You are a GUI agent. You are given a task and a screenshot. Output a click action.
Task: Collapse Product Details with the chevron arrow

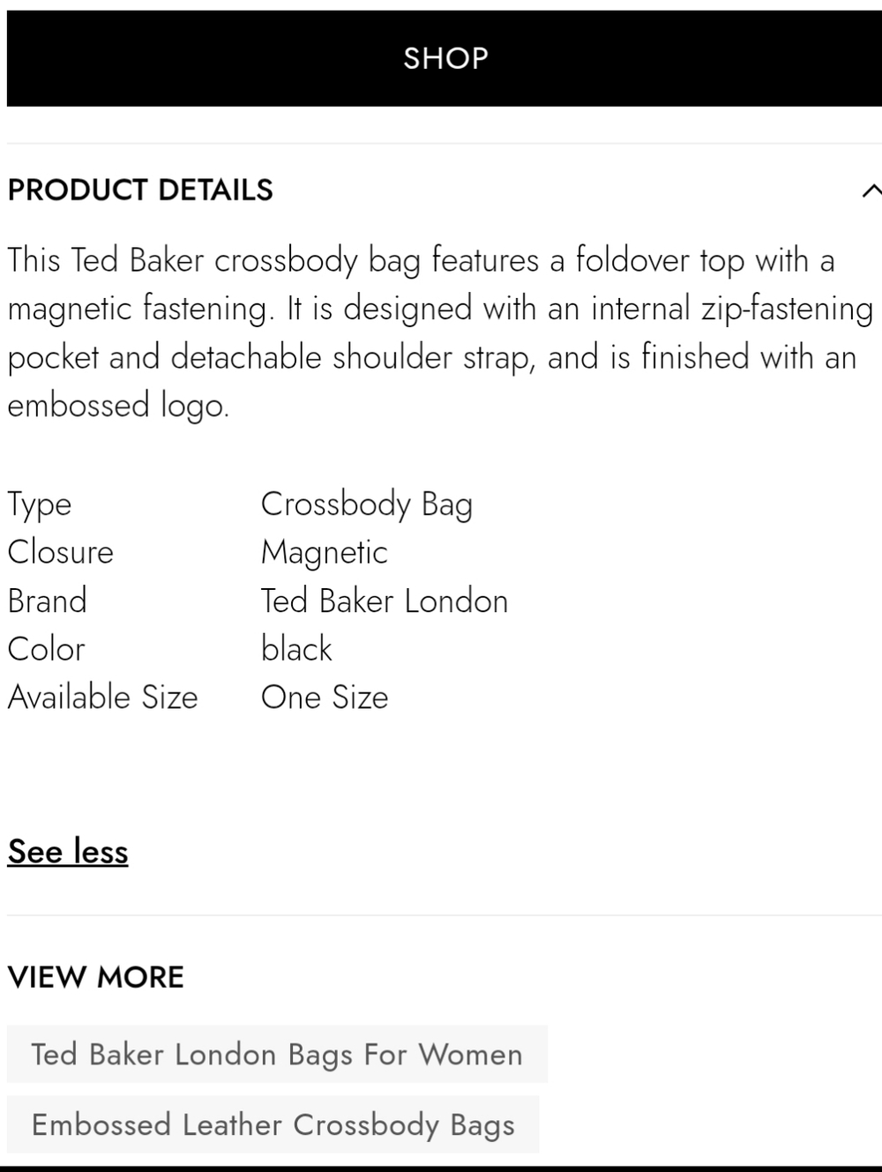(871, 190)
